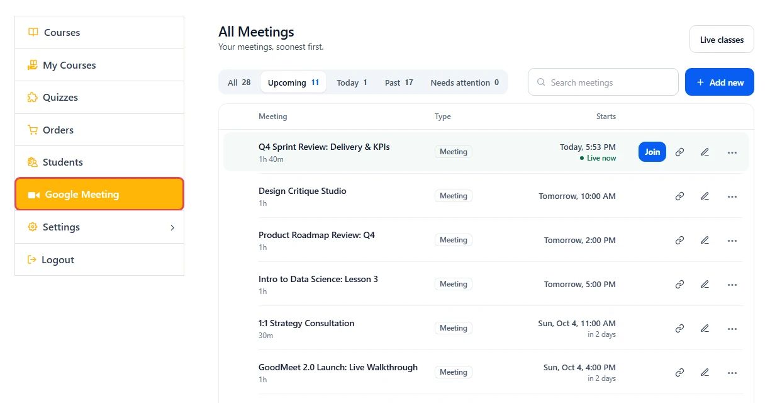Open the Live classes button
The width and height of the screenshot is (770, 403).
pyautogui.click(x=722, y=40)
